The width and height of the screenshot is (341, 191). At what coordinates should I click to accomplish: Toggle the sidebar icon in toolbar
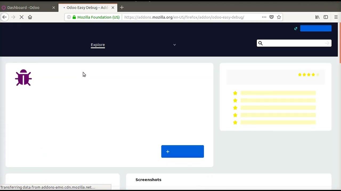326,17
